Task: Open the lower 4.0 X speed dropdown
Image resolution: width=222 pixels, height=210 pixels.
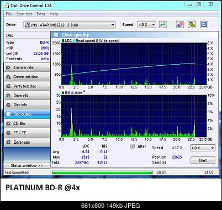Action: coord(203,148)
